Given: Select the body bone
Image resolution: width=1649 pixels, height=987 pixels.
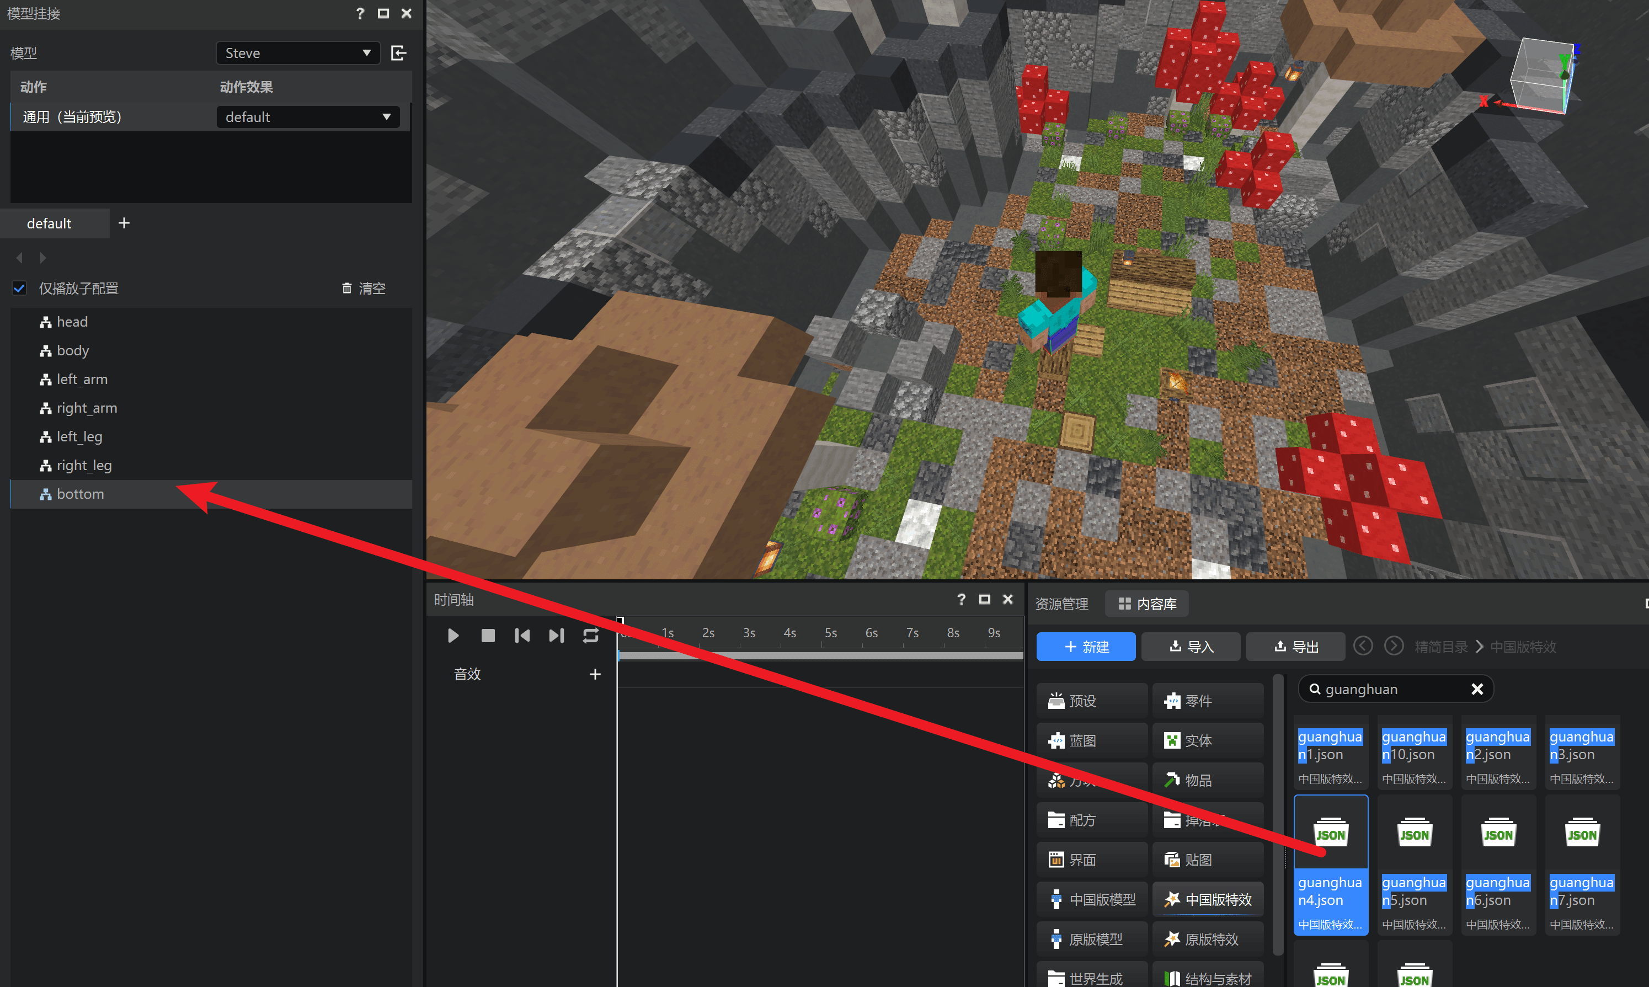Looking at the screenshot, I should coord(211,350).
